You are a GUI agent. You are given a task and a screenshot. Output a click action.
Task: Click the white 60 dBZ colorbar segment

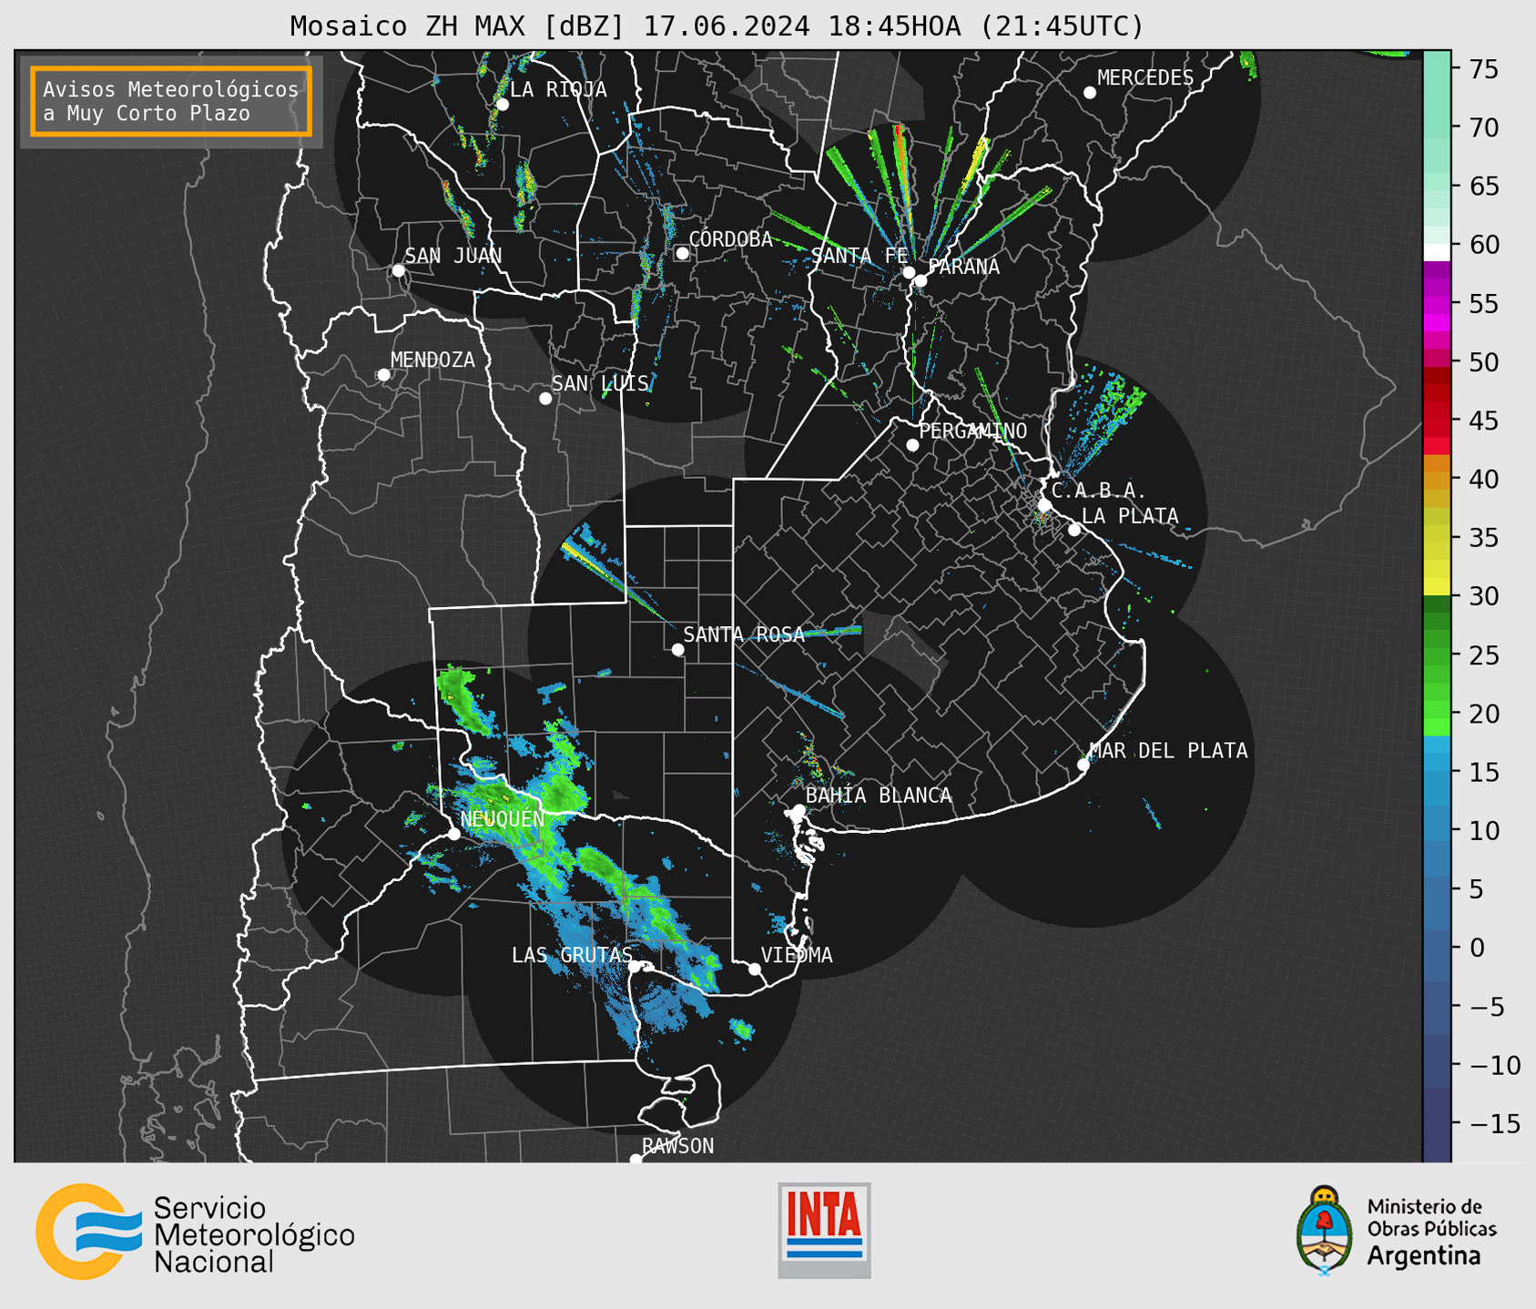pyautogui.click(x=1437, y=252)
